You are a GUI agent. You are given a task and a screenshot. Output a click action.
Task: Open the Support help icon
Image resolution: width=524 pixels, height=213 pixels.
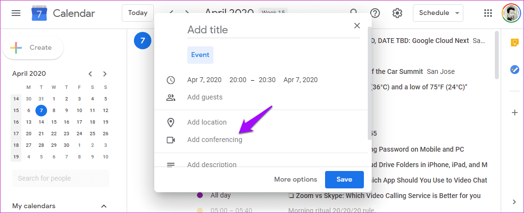pos(375,13)
